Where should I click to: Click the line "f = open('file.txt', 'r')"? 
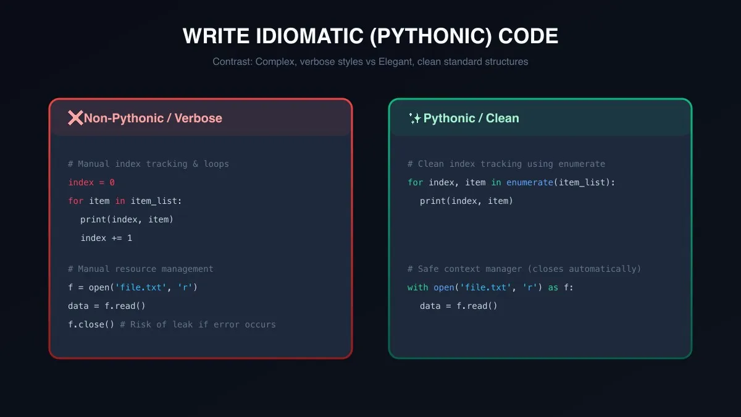tap(133, 287)
